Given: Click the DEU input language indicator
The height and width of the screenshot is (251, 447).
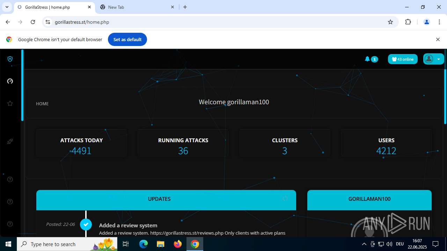Looking at the screenshot, I should click(x=400, y=244).
